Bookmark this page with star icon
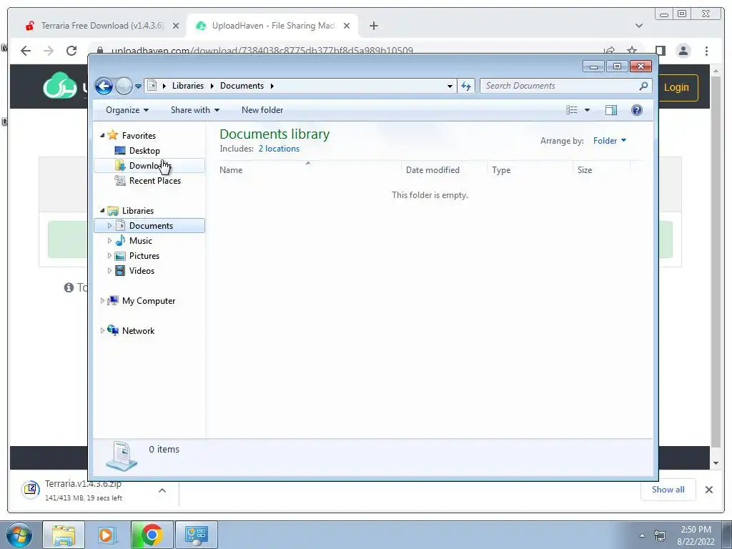Image resolution: width=732 pixels, height=549 pixels. 632,51
